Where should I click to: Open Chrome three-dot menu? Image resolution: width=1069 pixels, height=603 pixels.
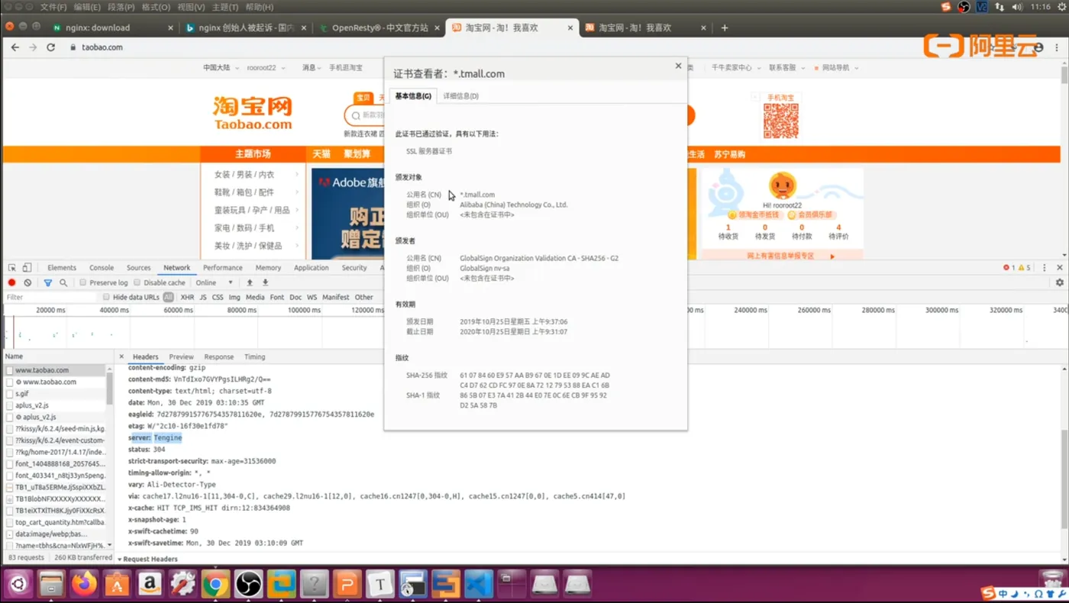click(x=1057, y=47)
